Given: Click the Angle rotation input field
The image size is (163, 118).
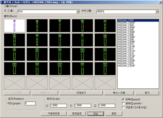Looking at the screenshot, I should 30,103.
